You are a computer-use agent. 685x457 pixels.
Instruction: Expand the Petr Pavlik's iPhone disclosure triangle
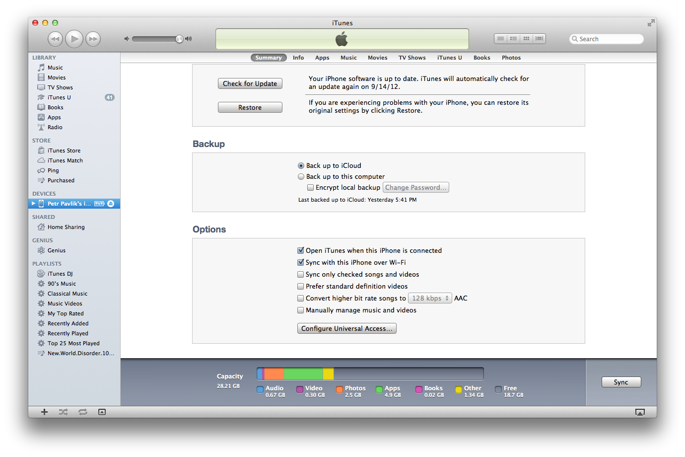34,204
